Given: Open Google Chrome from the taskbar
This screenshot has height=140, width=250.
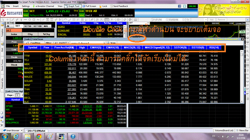Looking at the screenshot, I should [x=39, y=136].
